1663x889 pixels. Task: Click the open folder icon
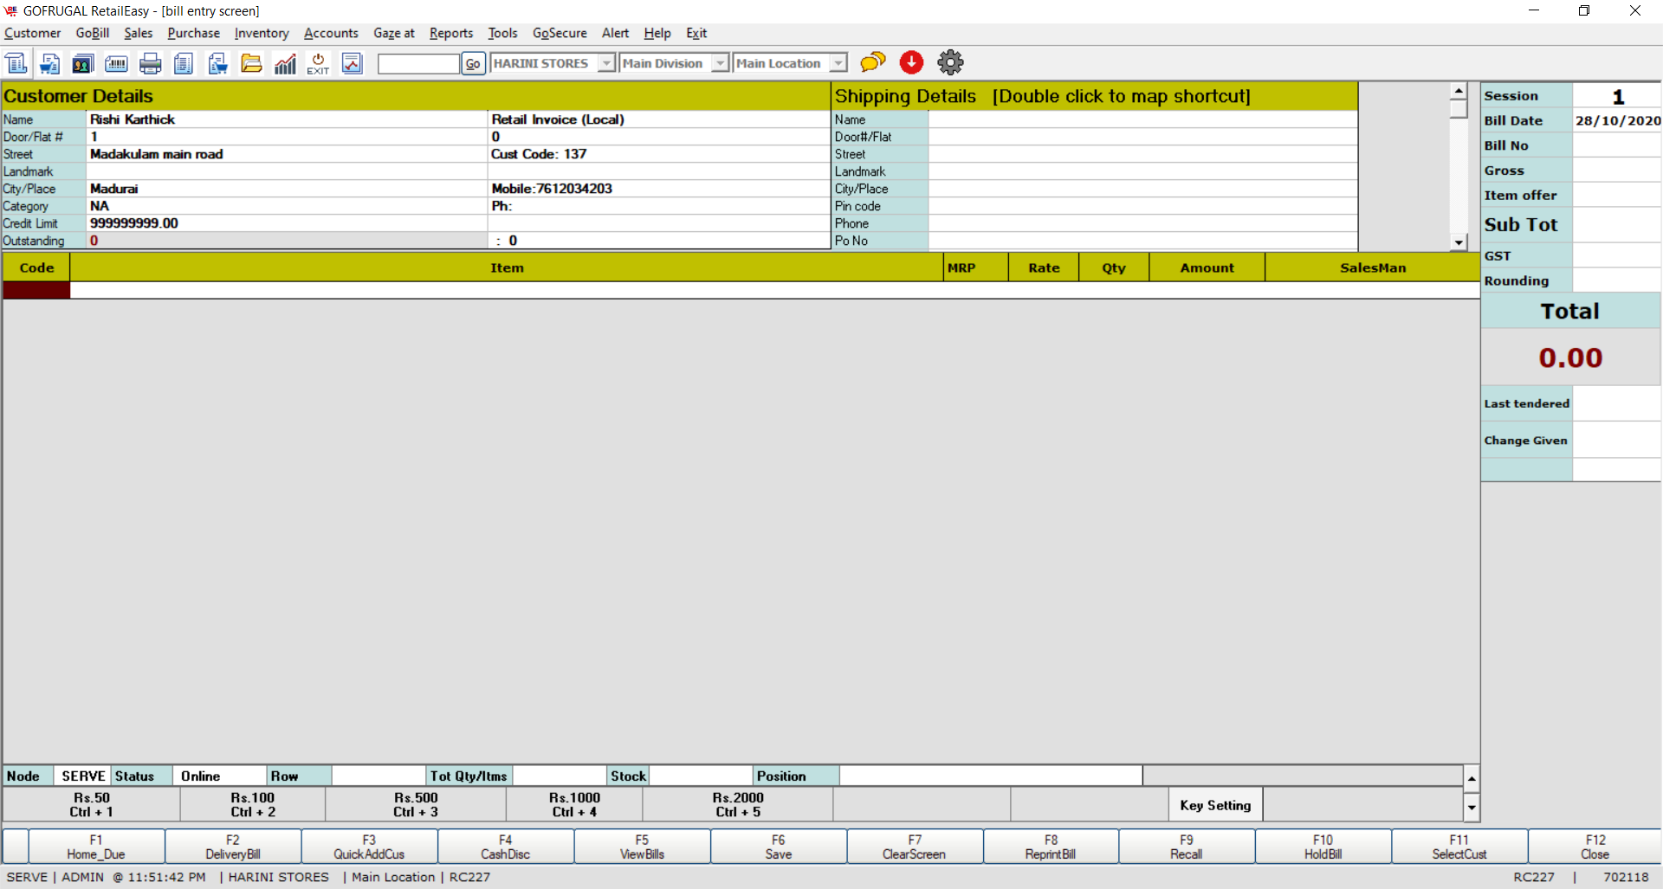(251, 63)
